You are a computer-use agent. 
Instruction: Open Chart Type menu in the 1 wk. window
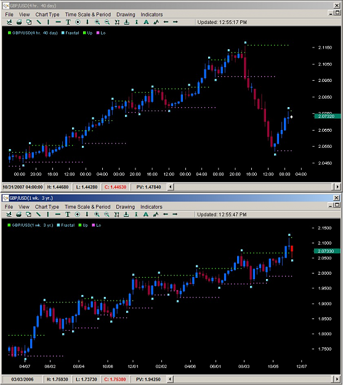coord(47,207)
